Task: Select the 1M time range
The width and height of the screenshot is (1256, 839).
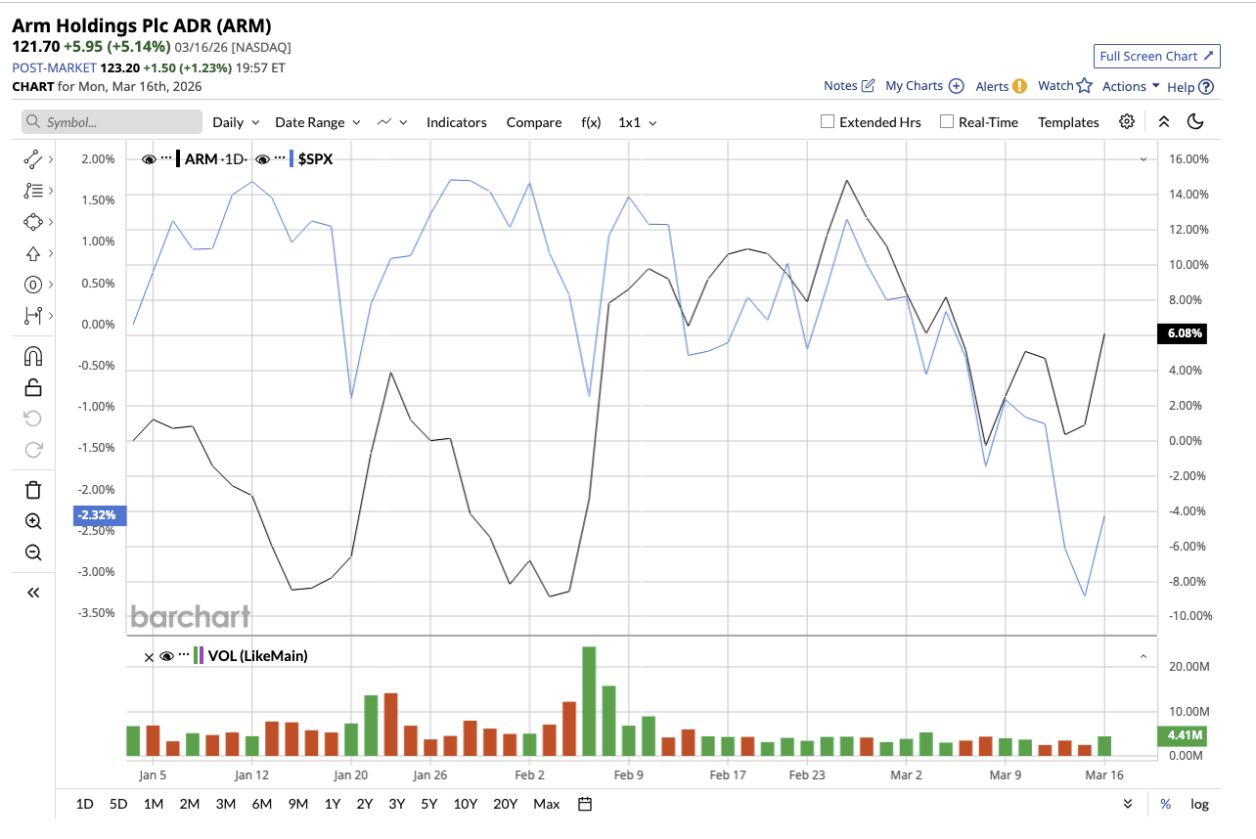Action: pos(154,804)
